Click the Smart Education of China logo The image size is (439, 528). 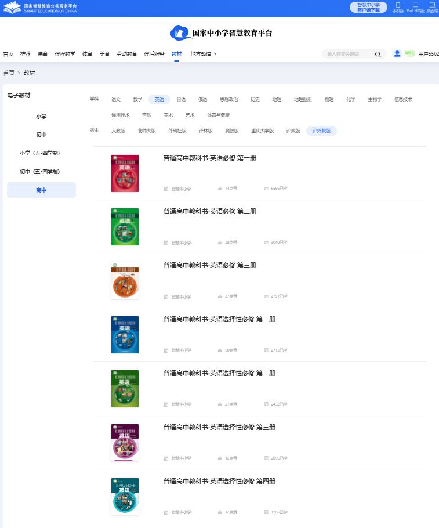click(39, 8)
